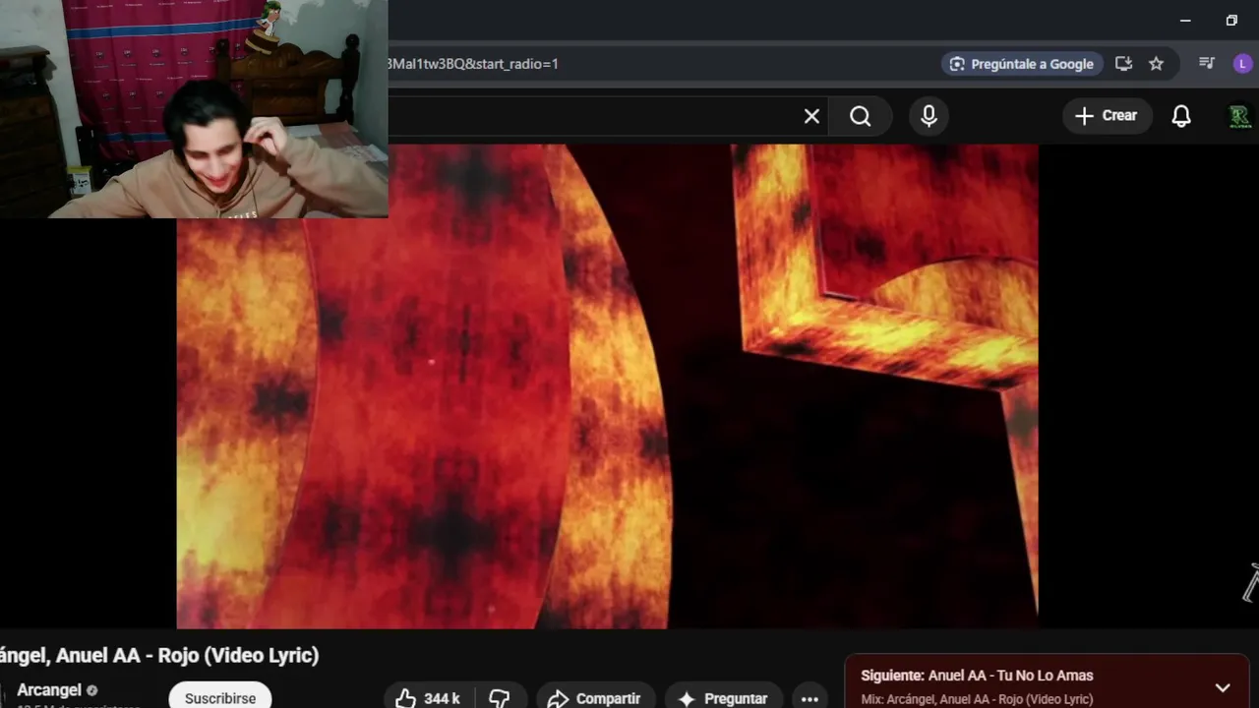Minimize the browser window
The height and width of the screenshot is (708, 1259).
1185,21
